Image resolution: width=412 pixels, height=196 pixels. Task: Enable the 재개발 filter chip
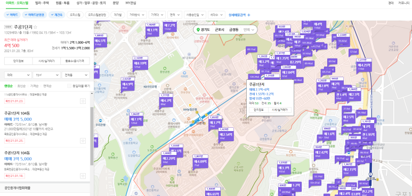click(118, 15)
